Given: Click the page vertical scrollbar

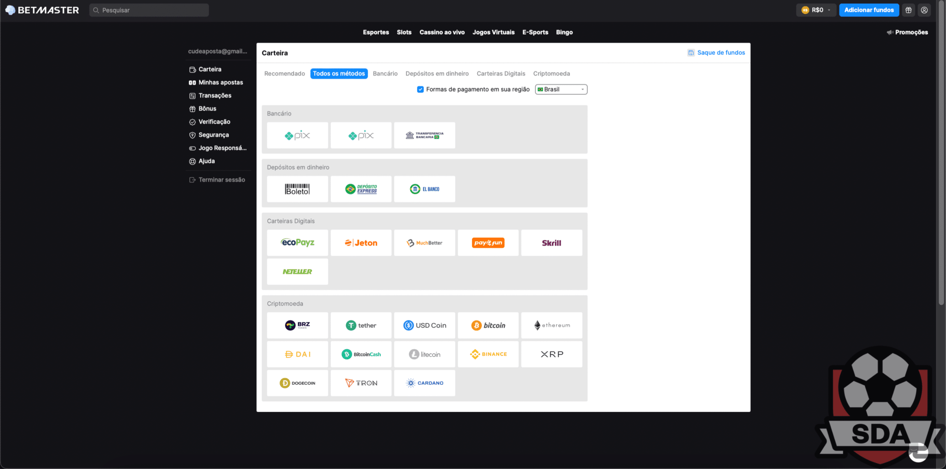Looking at the screenshot, I should point(941,152).
